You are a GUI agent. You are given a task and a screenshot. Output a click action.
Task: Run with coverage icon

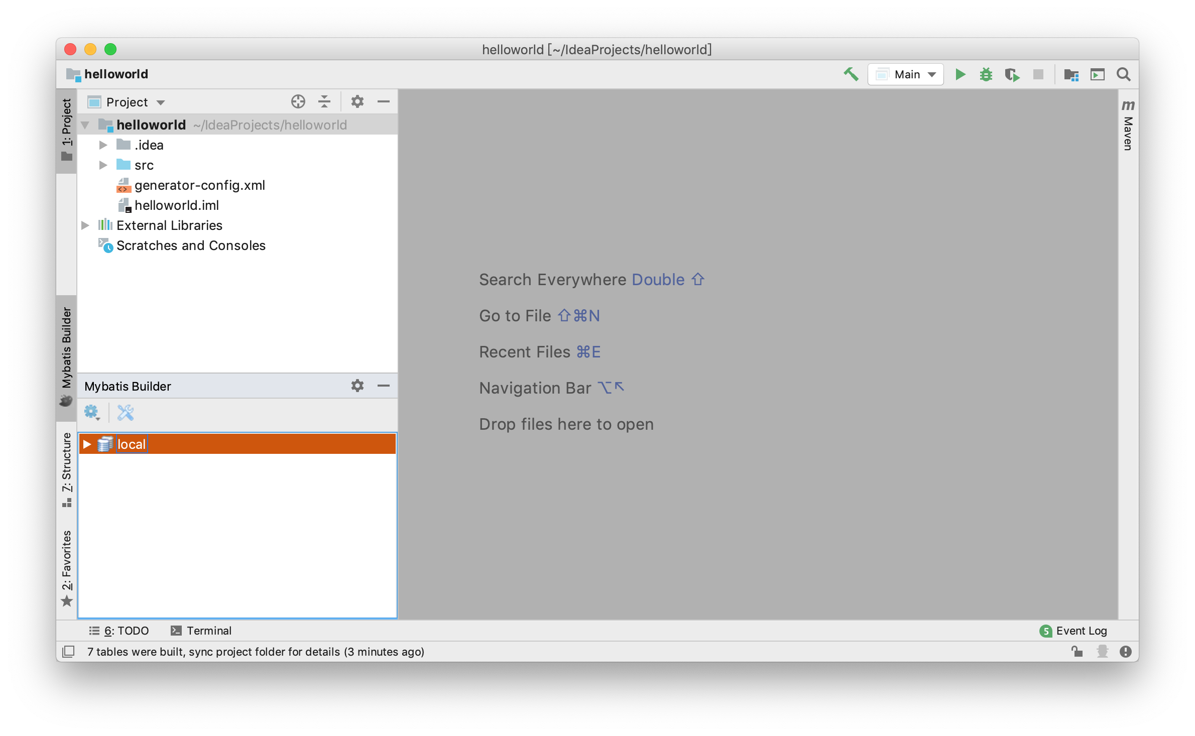pyautogui.click(x=1012, y=75)
